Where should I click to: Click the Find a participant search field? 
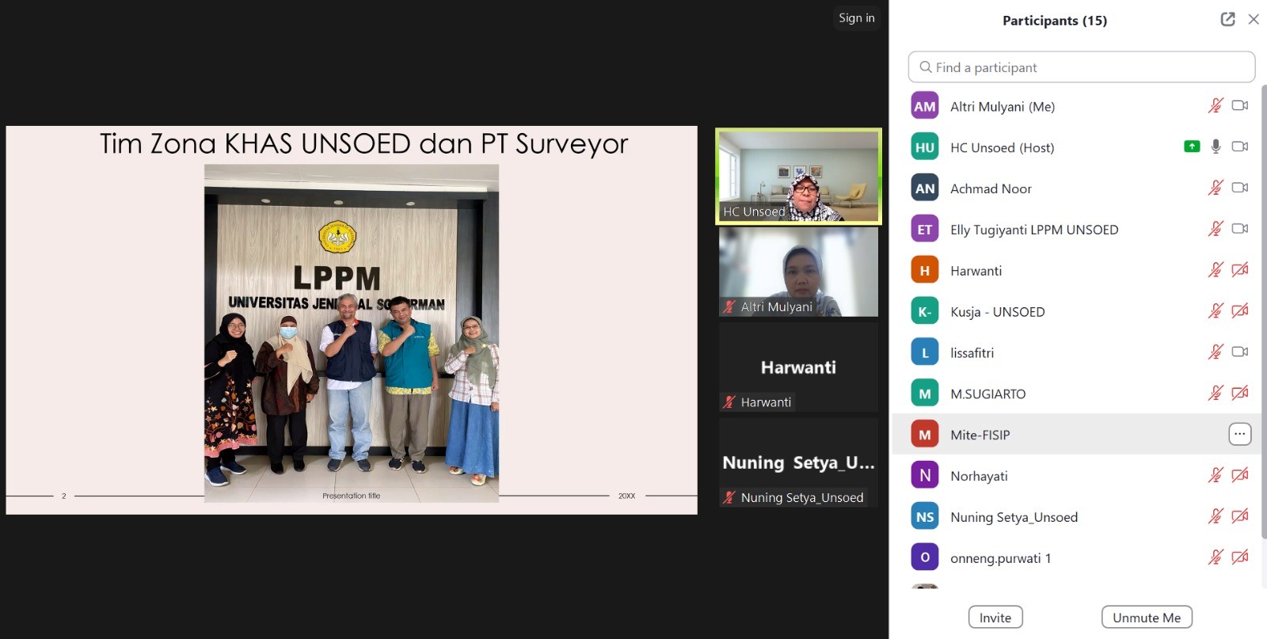(1081, 67)
